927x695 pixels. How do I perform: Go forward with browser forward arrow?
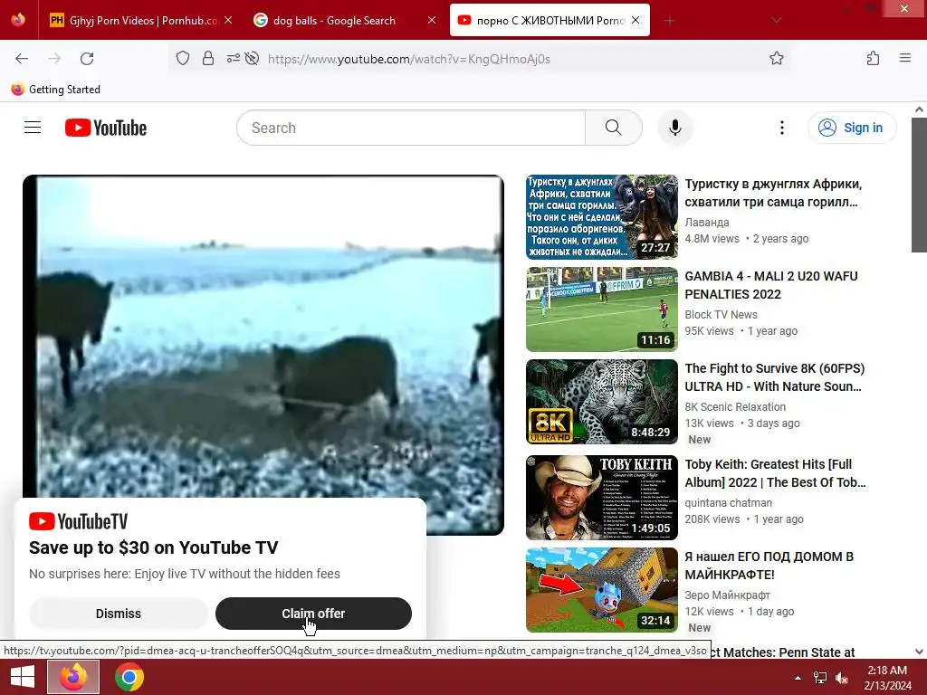tap(54, 59)
